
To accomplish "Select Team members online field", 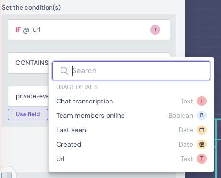I will pos(131,115).
